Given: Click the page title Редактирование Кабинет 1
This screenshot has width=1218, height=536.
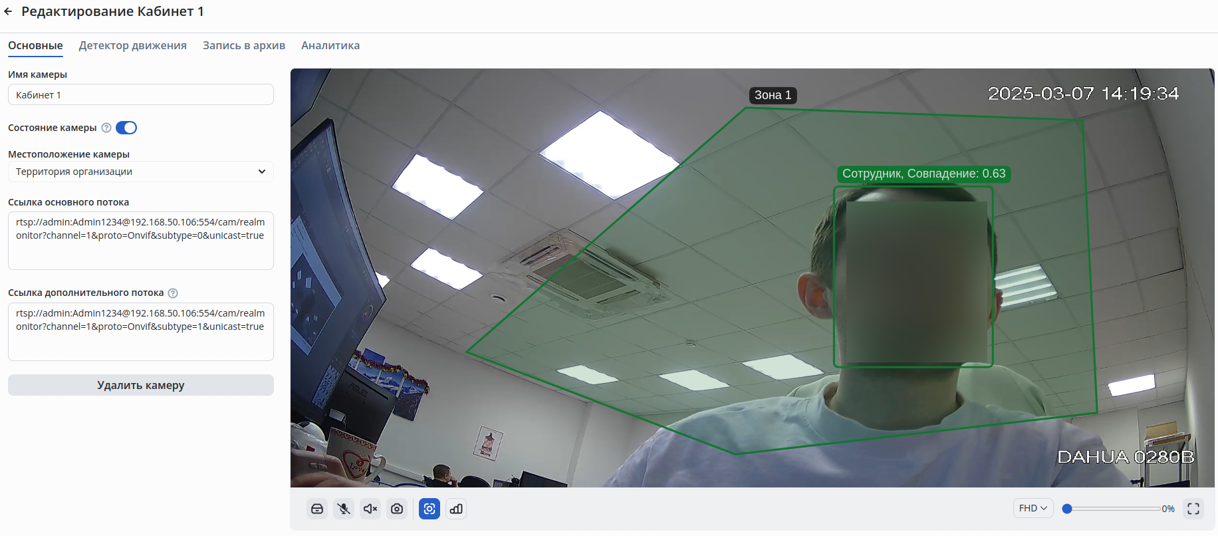Looking at the screenshot, I should click(112, 11).
